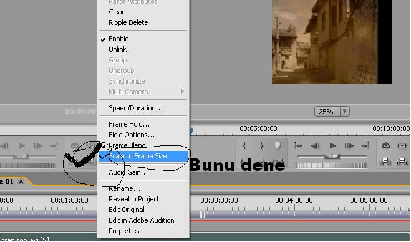411x242 pixels.
Task: Click 00:05:00:00 on Program monitor time ruler
Action: 258,128
